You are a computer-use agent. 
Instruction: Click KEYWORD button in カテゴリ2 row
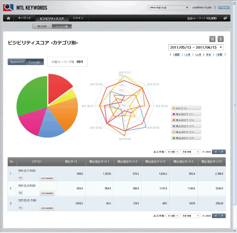(x=47, y=193)
